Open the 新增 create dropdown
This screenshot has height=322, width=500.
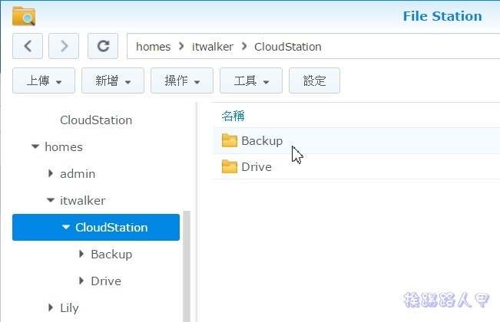(x=113, y=80)
